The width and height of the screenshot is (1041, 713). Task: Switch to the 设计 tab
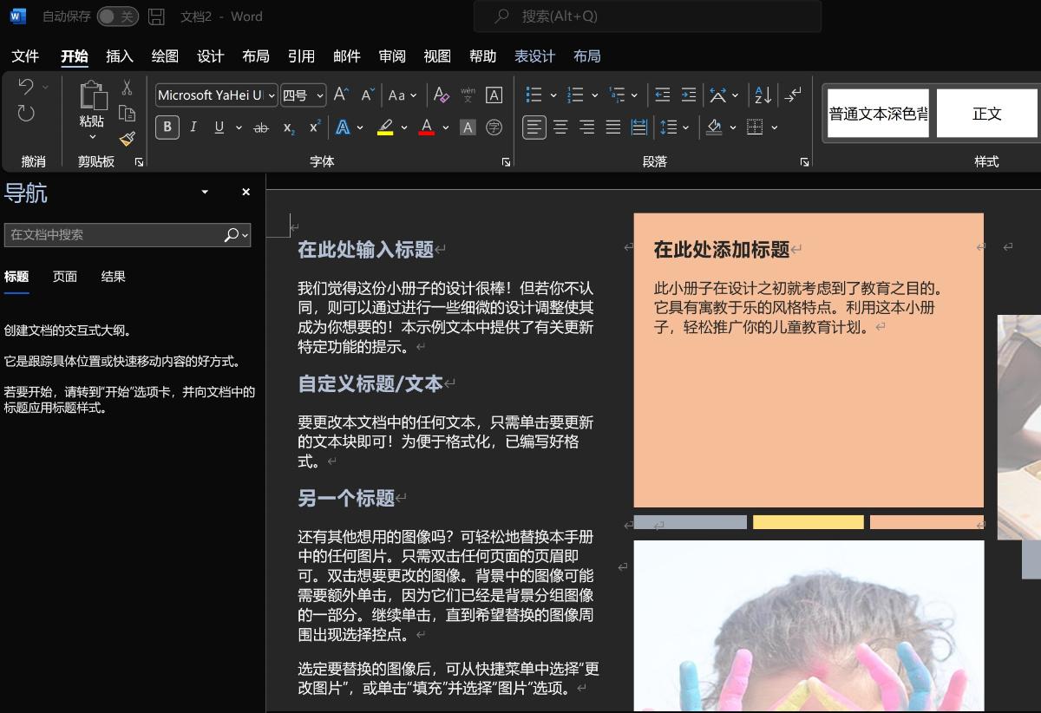(210, 56)
